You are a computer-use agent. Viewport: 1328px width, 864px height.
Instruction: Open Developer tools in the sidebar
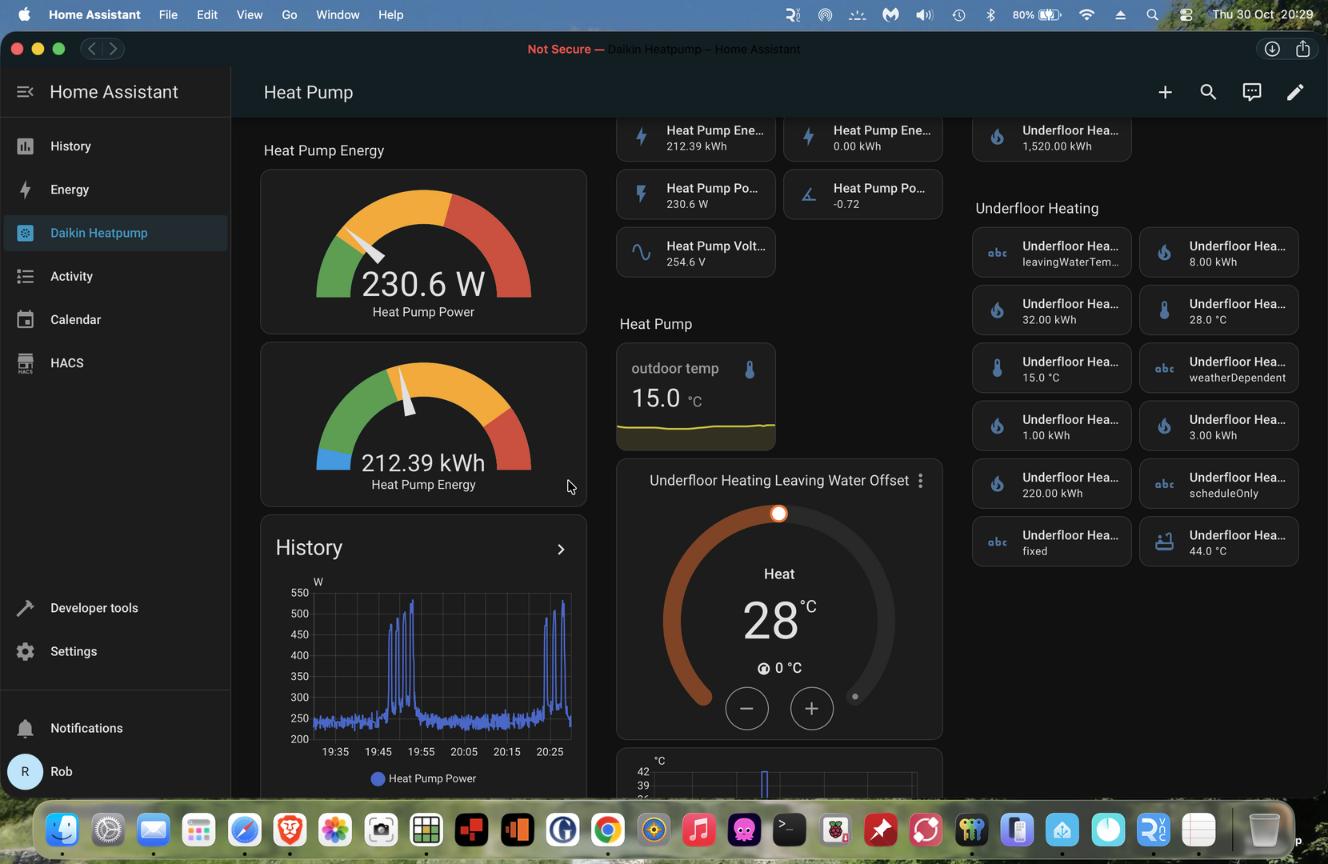tap(94, 608)
